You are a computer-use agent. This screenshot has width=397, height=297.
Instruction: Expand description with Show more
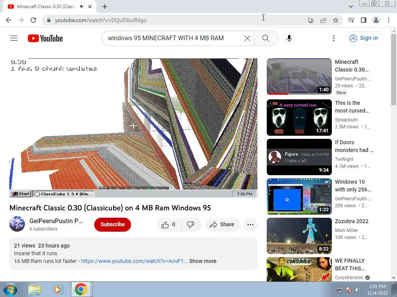click(x=203, y=261)
